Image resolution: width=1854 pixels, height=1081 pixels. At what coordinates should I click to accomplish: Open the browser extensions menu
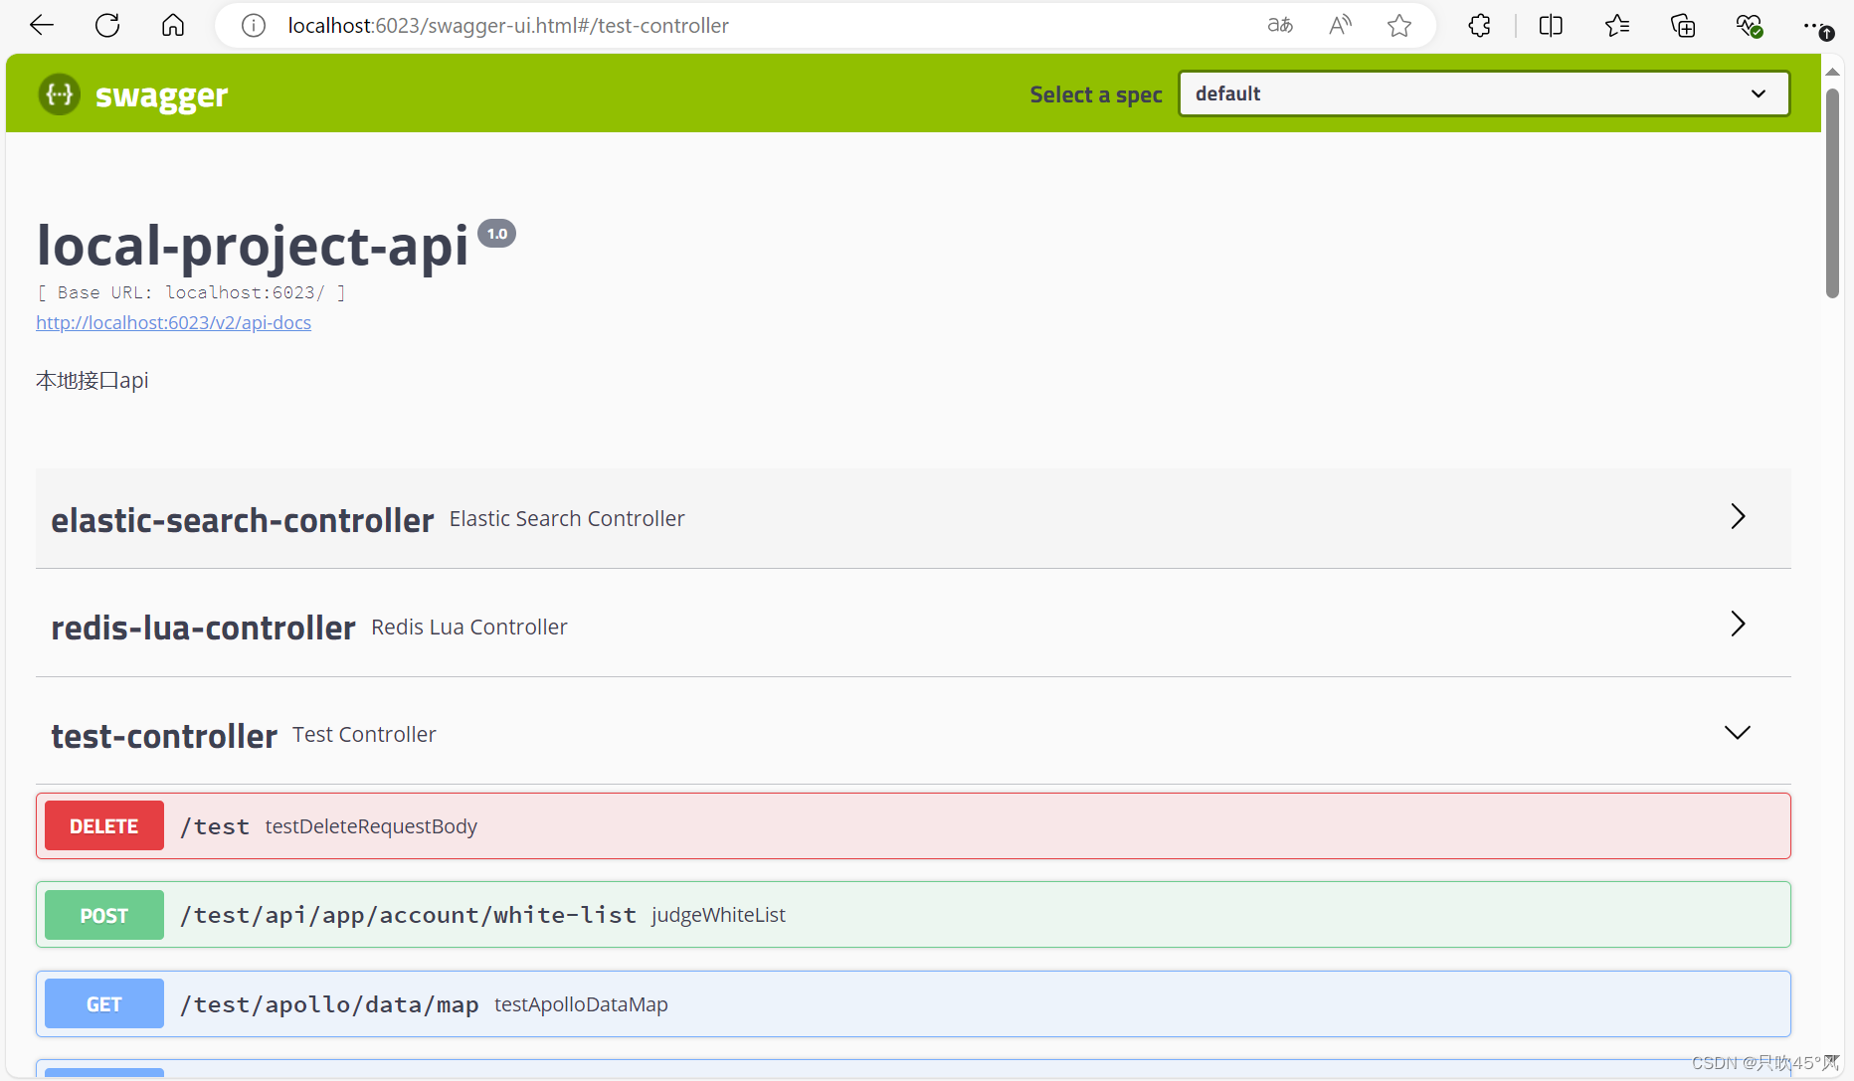pos(1479,26)
